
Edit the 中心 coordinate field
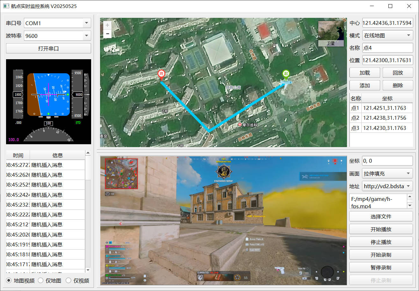387,23
